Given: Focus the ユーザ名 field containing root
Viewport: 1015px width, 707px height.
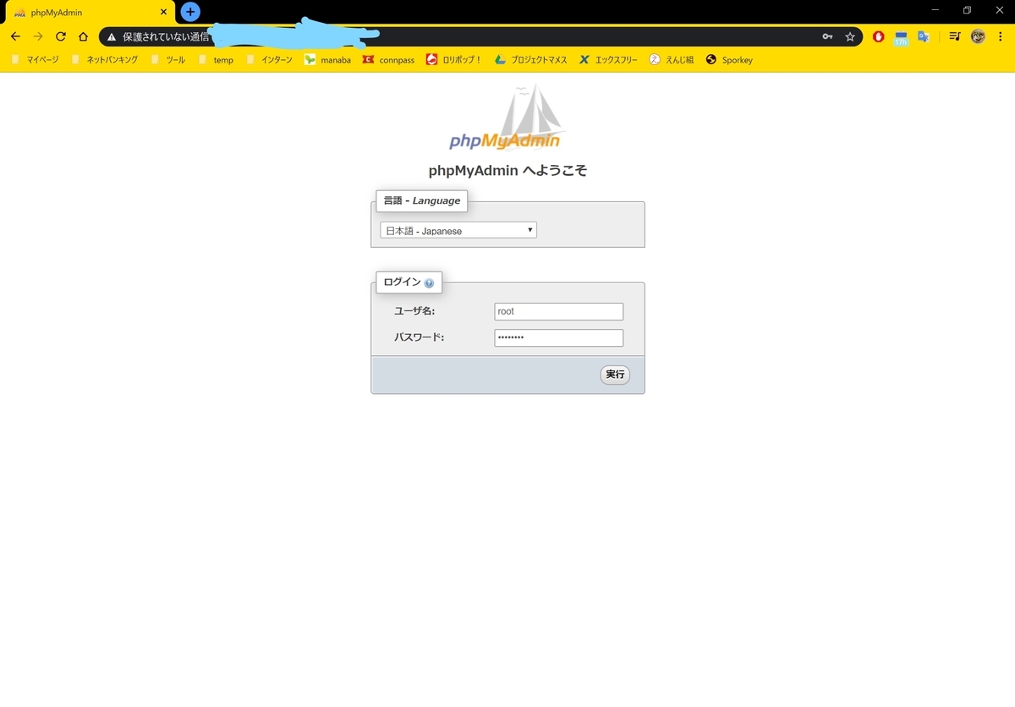Looking at the screenshot, I should [558, 311].
